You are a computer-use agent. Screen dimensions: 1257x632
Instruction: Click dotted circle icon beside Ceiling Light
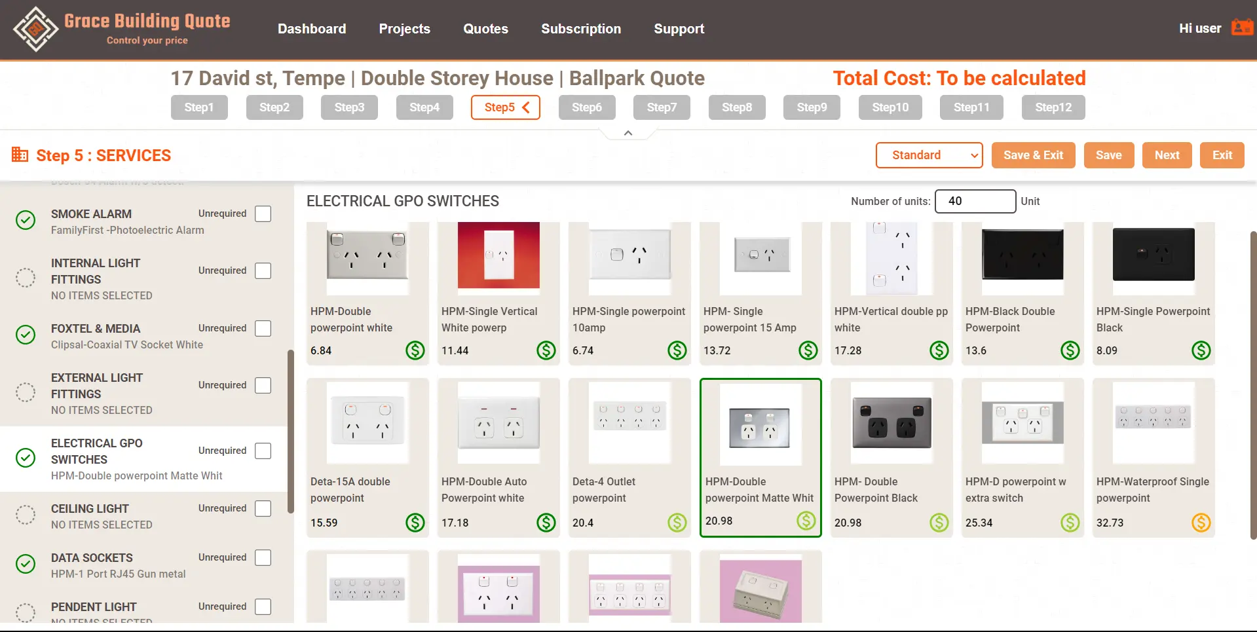[x=26, y=515]
